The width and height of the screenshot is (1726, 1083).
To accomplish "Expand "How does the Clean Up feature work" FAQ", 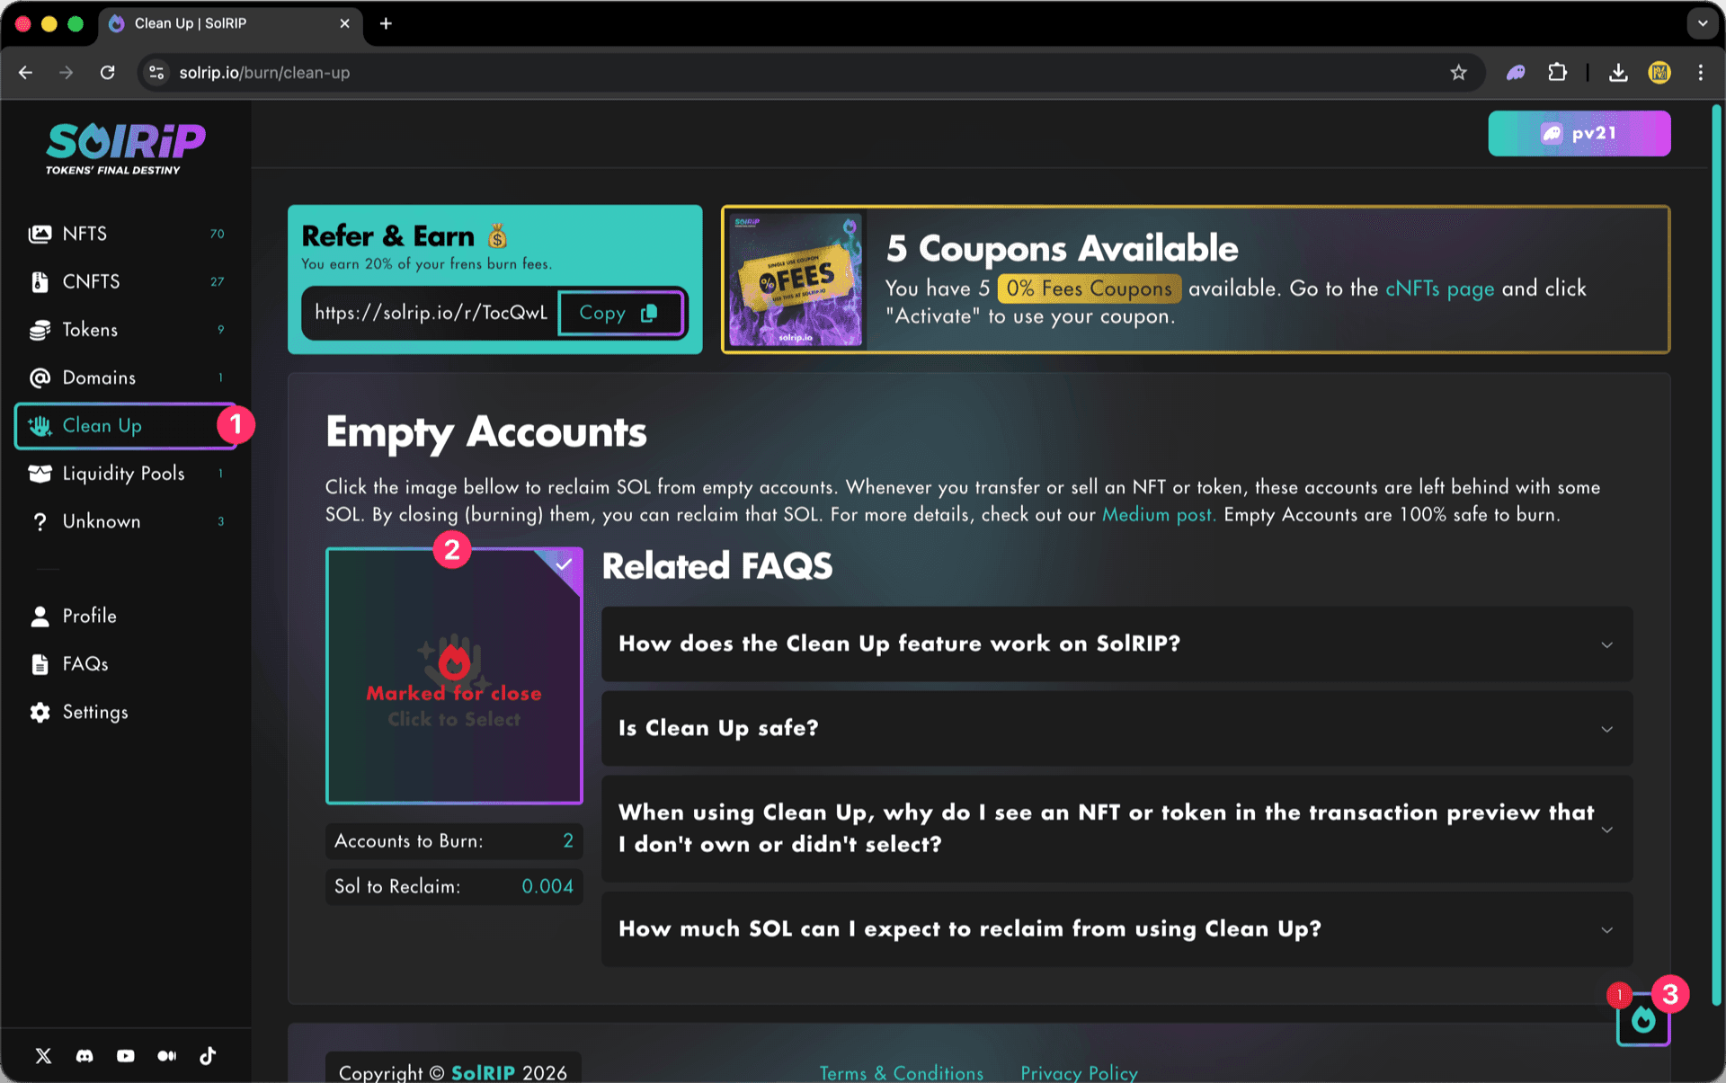I will click(x=1117, y=644).
